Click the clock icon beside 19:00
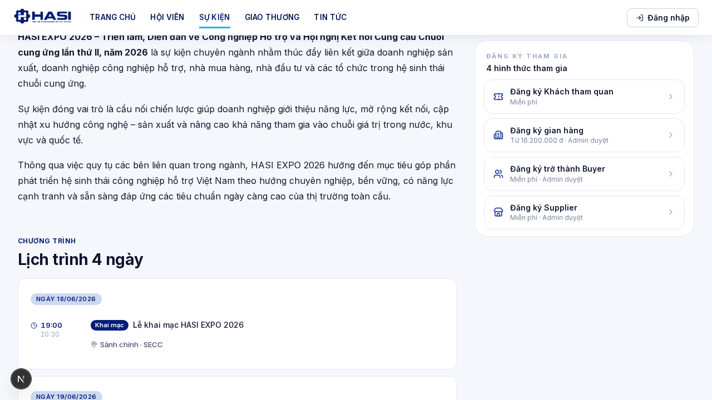This screenshot has height=400, width=712. (x=34, y=326)
